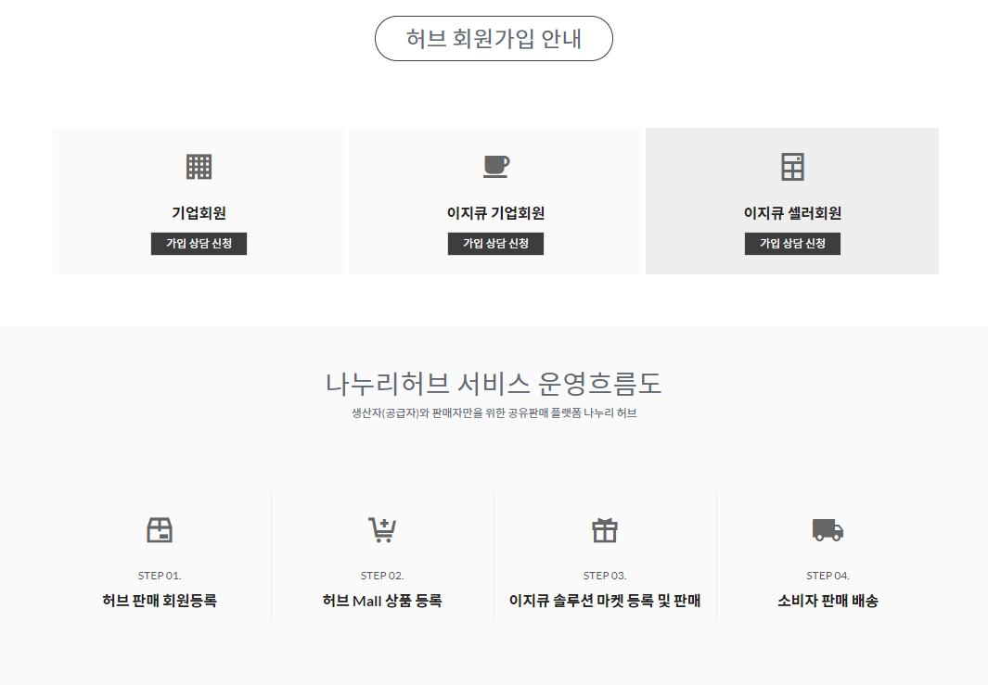Screen dimensions: 988x685
Task: Click the 허브 Mall 상품 등록 text
Action: (x=382, y=601)
